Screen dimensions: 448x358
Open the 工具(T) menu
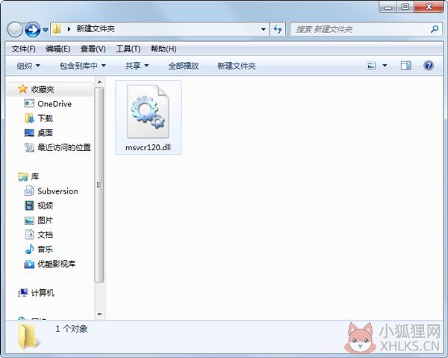[x=128, y=49]
